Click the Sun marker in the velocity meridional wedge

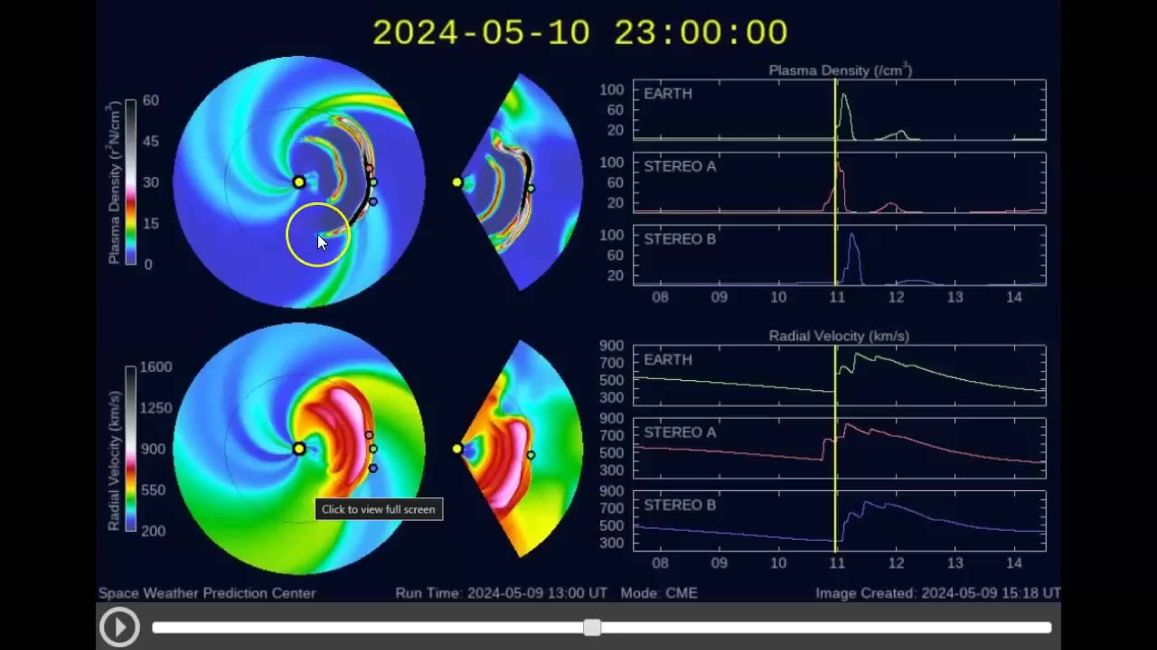coord(457,449)
